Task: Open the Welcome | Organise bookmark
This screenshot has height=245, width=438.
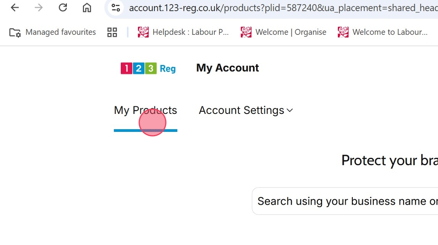Action: click(x=291, y=32)
